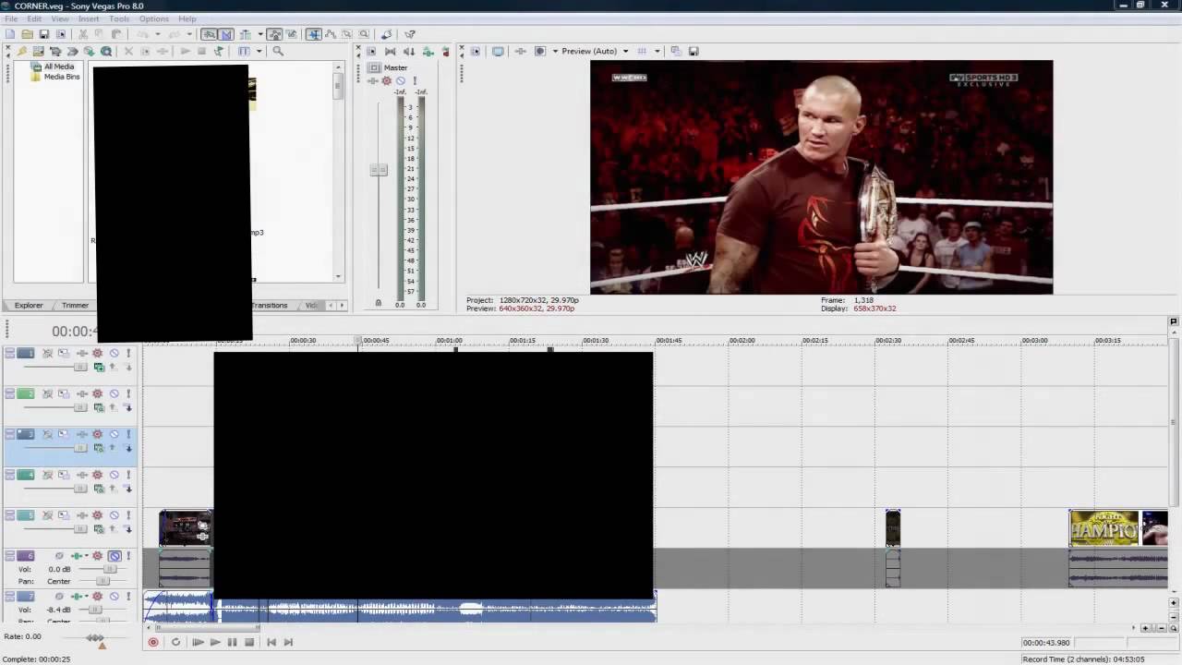This screenshot has width=1182, height=665.
Task: Save snapshot to file in preview toolbar
Action: [x=694, y=51]
